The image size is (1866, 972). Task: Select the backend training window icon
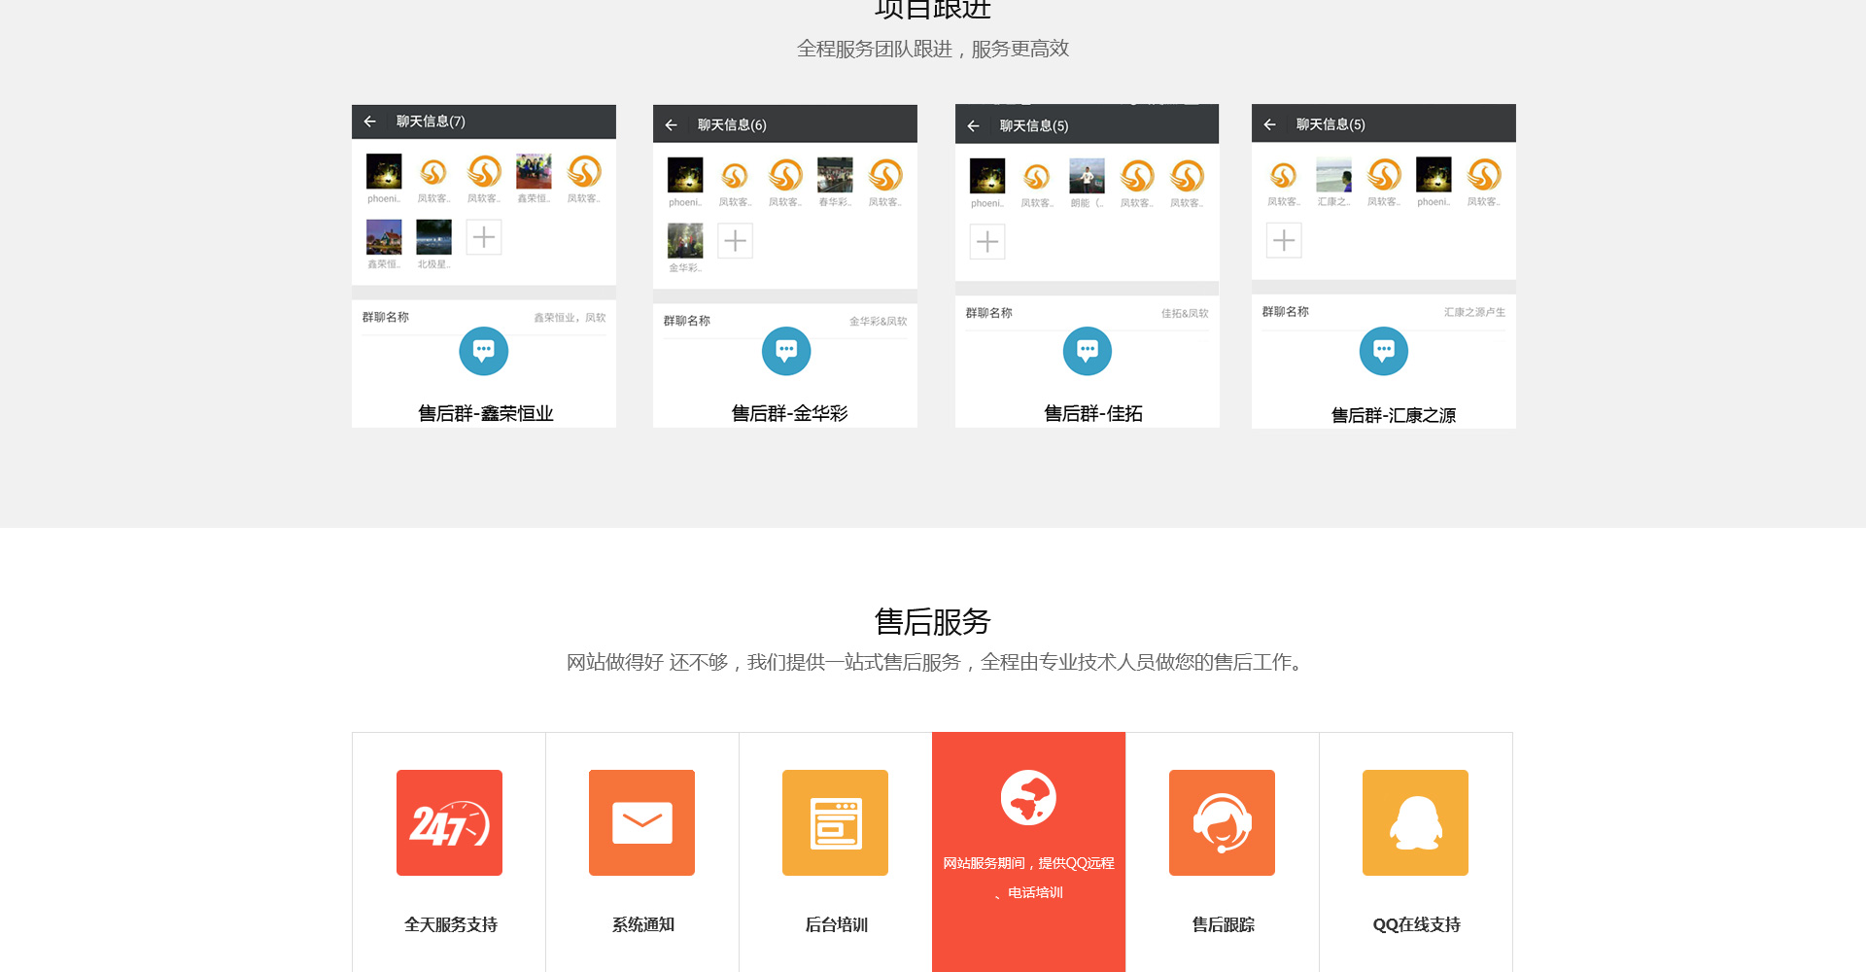point(835,822)
